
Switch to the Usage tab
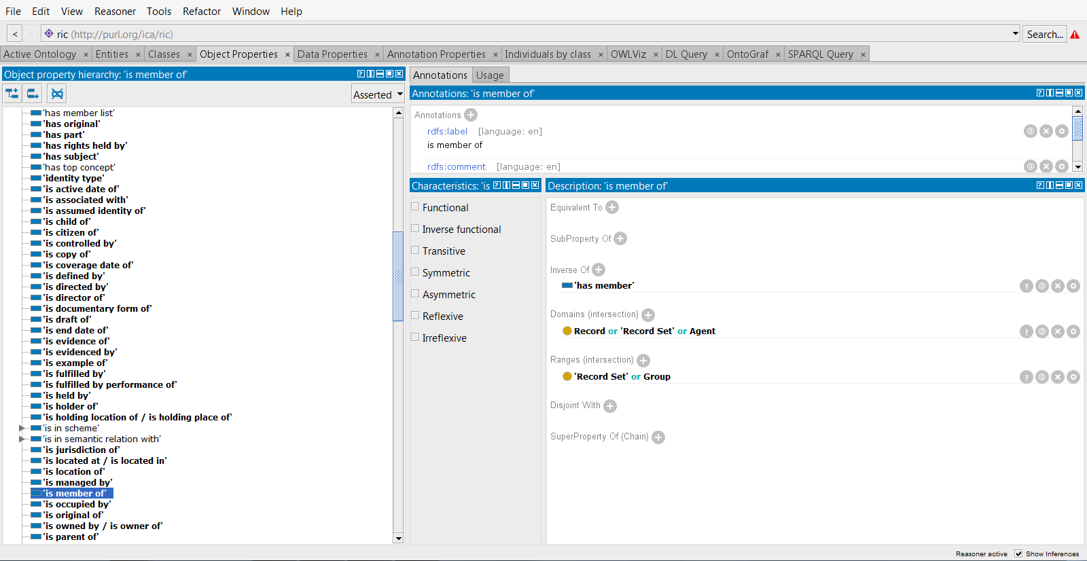click(490, 75)
